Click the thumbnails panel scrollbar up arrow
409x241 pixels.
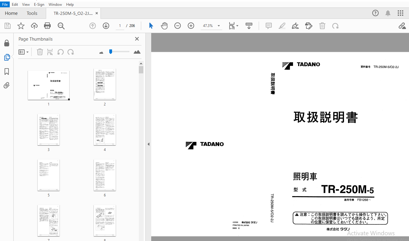141,64
